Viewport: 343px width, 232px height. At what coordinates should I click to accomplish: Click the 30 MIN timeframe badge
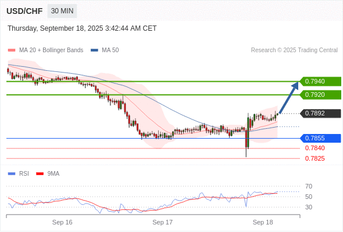click(x=62, y=11)
